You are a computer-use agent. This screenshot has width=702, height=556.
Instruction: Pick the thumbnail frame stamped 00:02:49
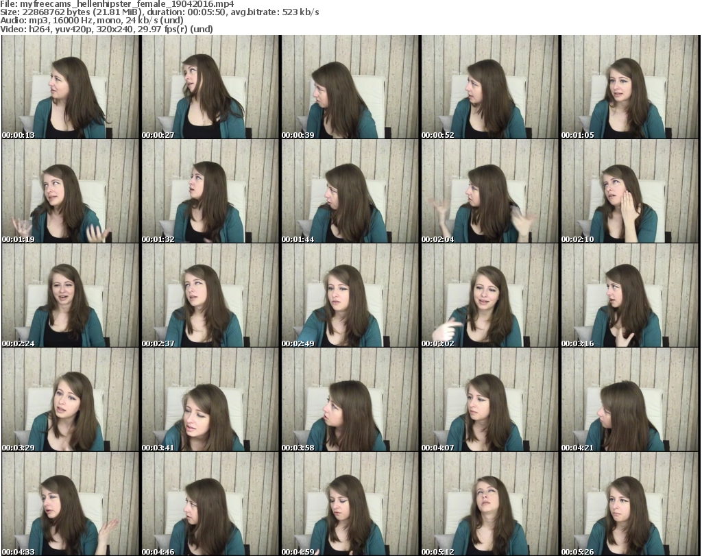350,295
